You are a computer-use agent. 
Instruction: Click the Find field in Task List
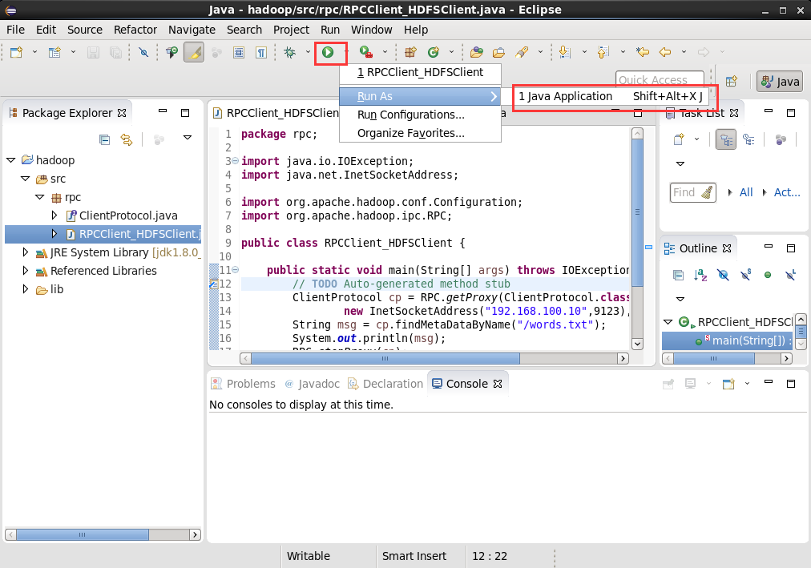point(692,192)
